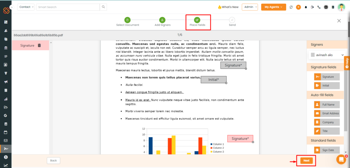Open the calendar icon in left sidebar
Viewport: 350px width, 168px height.
click(x=6, y=133)
